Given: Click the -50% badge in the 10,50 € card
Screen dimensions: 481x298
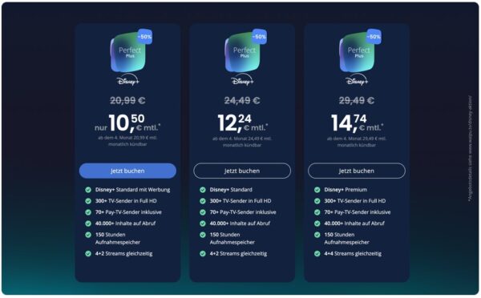Looking at the screenshot, I should point(144,37).
